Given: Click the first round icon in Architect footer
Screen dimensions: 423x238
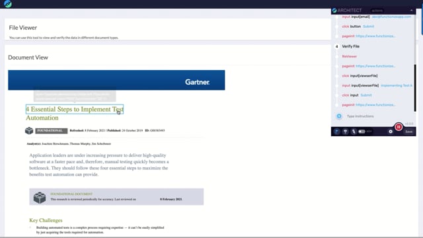Looking at the screenshot, I should coord(336,132).
